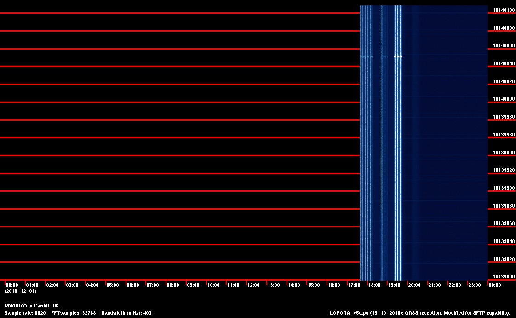
Task: Click the 21:00 time axis label
Action: tap(435, 285)
